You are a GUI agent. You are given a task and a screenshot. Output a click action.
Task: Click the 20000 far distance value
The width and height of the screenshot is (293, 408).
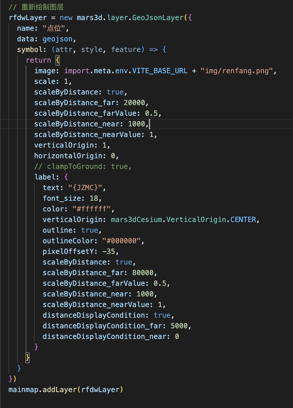(134, 103)
